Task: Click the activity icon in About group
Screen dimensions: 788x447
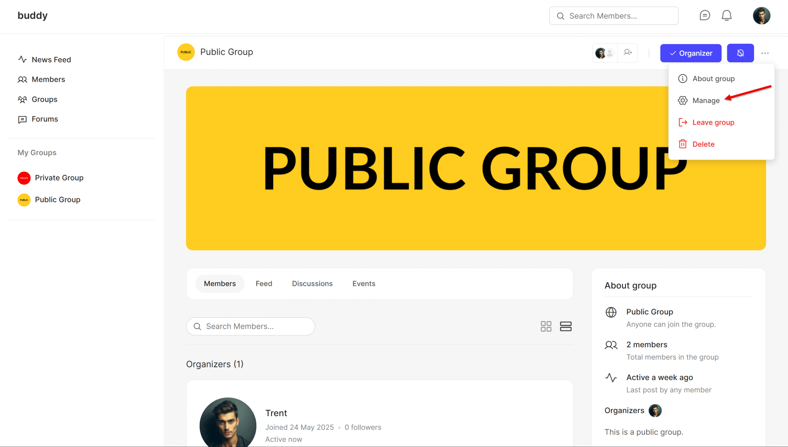Action: point(611,378)
